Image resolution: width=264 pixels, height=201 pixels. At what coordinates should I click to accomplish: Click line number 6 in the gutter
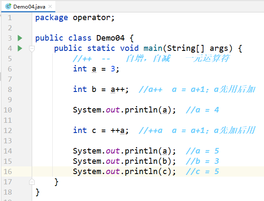pyautogui.click(x=10, y=69)
